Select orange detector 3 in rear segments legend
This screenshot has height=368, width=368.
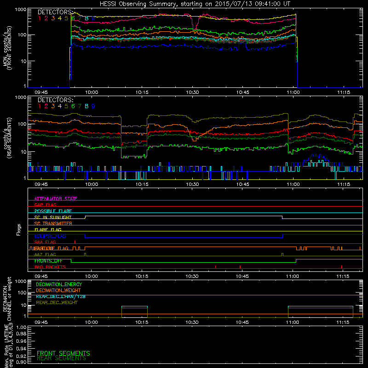click(53, 106)
